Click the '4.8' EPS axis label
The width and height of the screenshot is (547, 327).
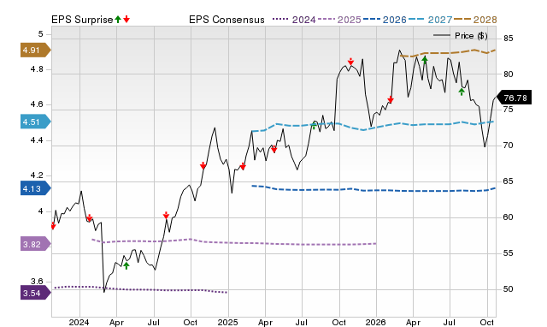coord(37,69)
